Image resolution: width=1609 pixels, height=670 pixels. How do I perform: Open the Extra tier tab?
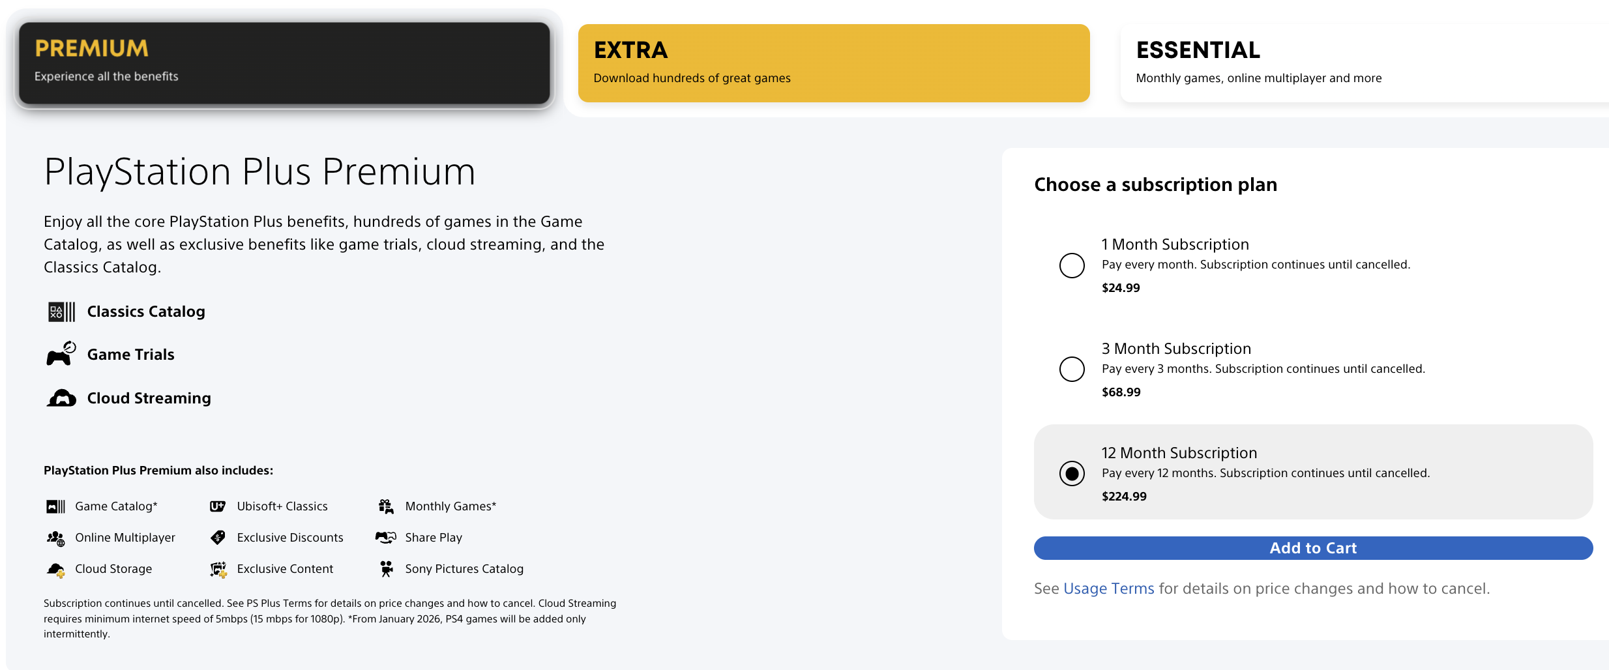[x=833, y=63]
